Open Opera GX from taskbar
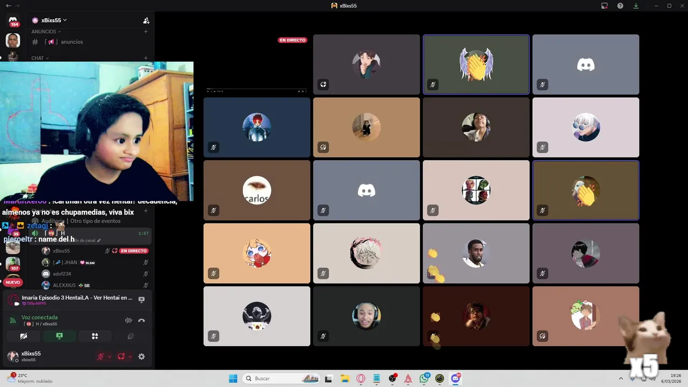The width and height of the screenshot is (688, 387). pos(361,378)
